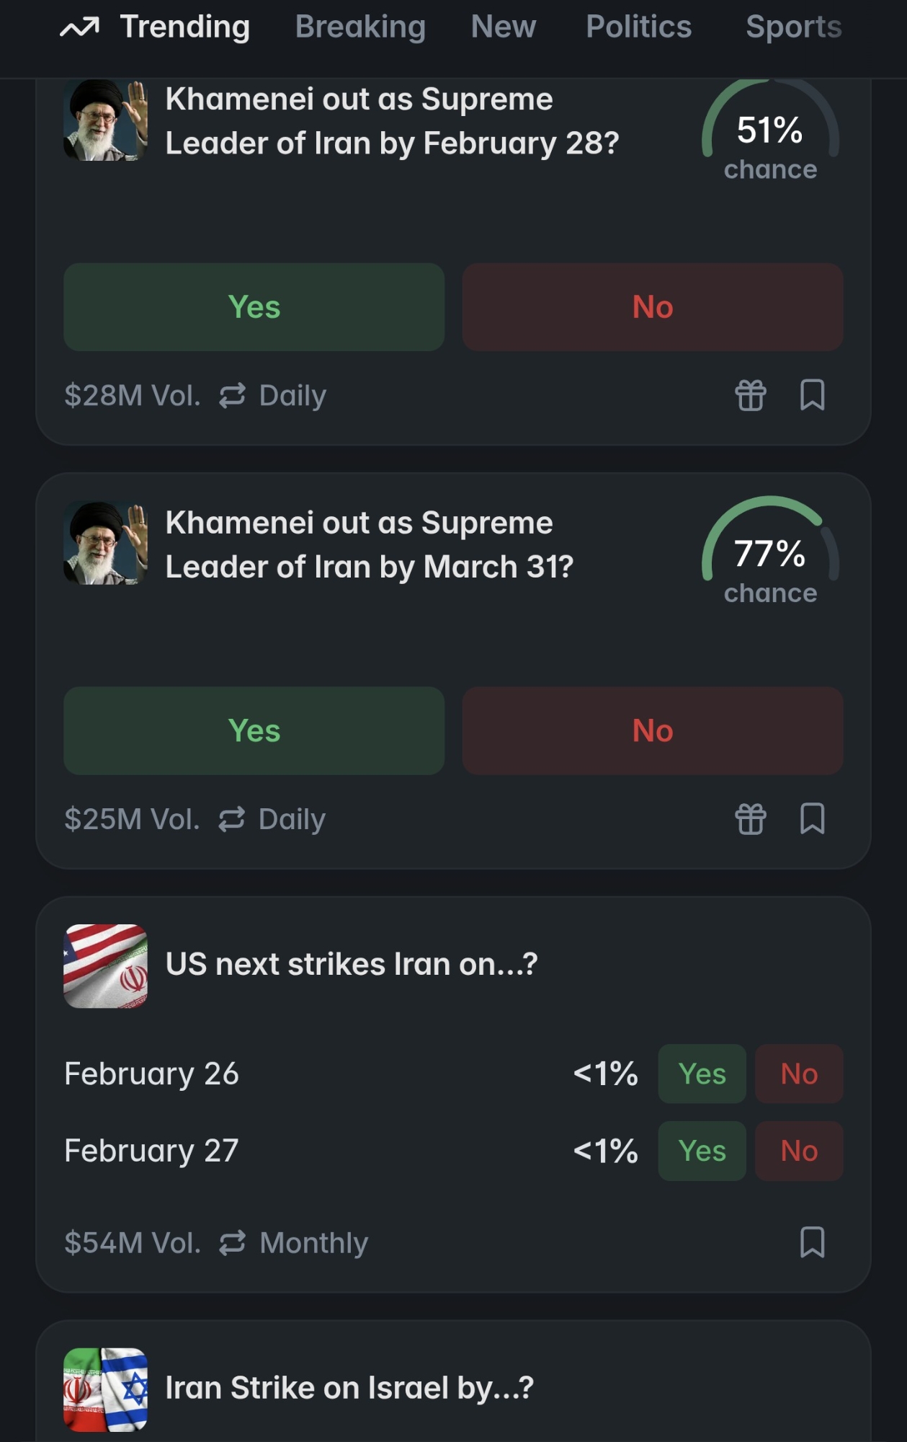
Task: Click the gift icon on February 28 market
Action: click(x=750, y=395)
